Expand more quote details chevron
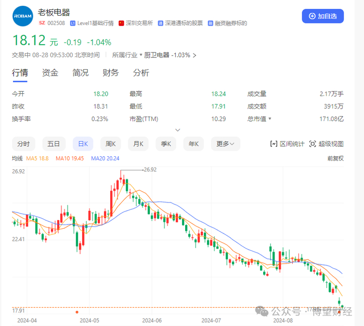This screenshot has width=364, height=326. [178, 130]
